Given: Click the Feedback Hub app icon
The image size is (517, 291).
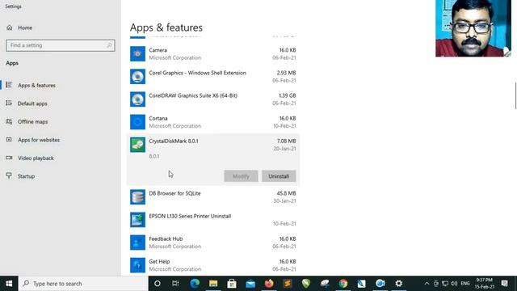Looking at the screenshot, I should (x=137, y=242).
